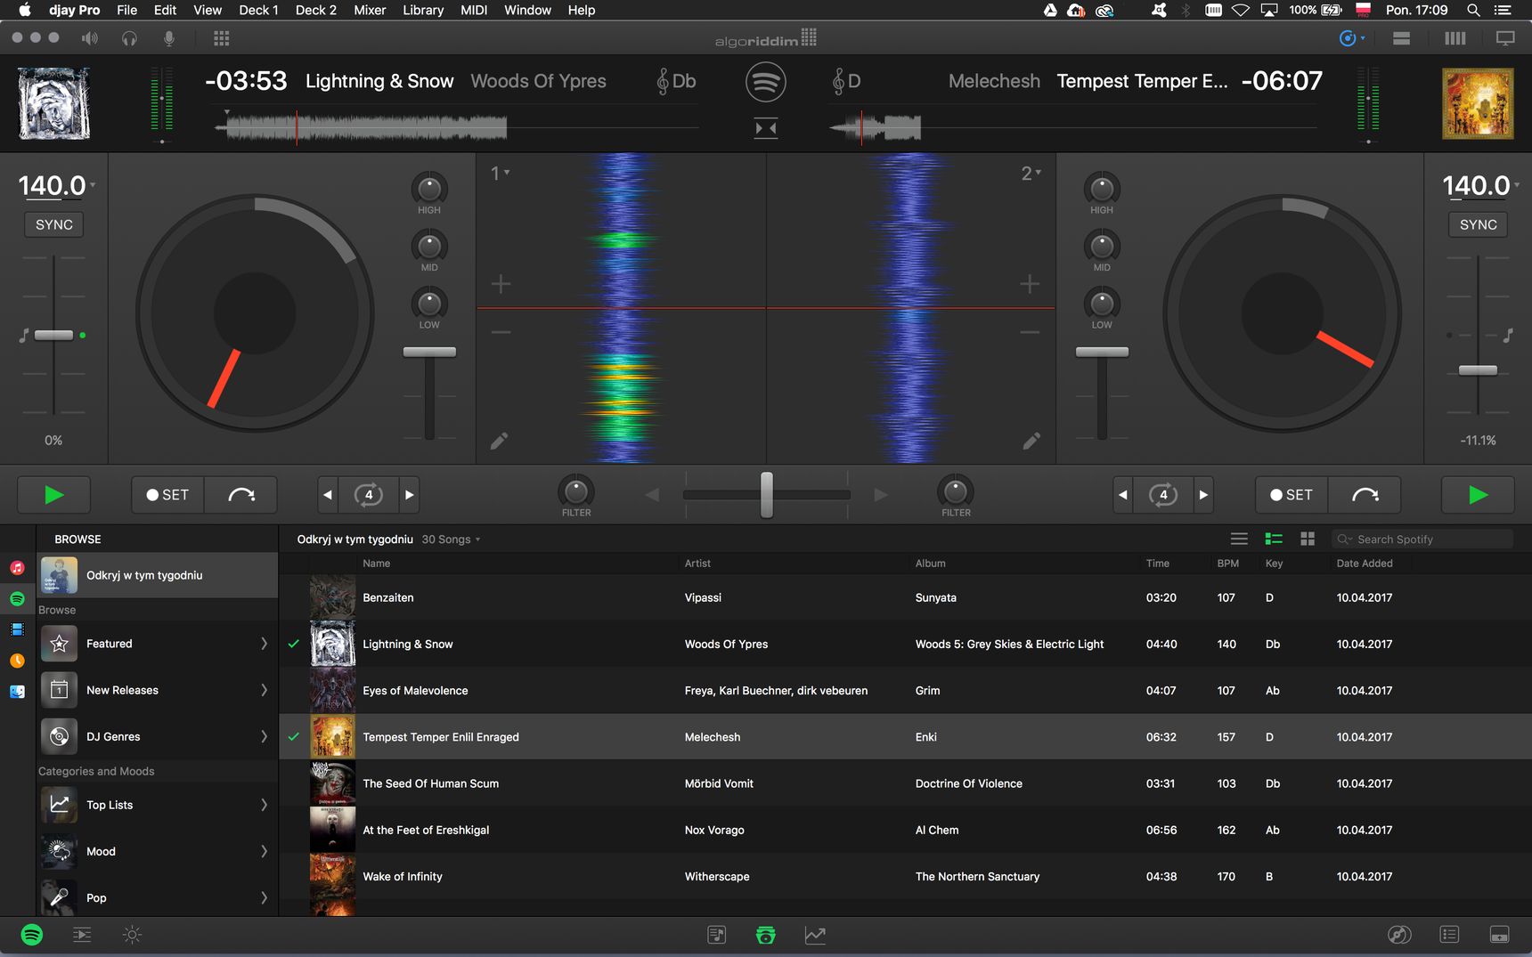Open the MIDI menu

coord(474,10)
